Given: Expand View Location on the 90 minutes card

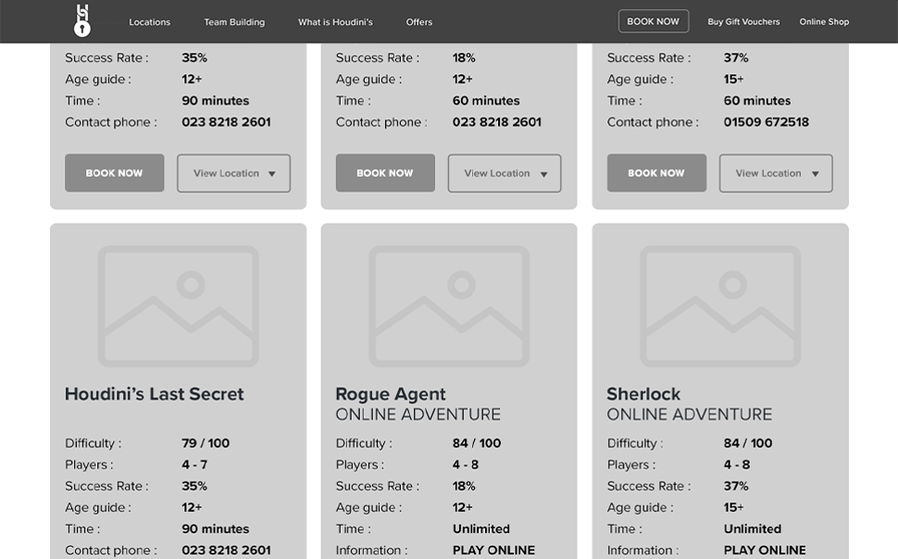Looking at the screenshot, I should 233,173.
